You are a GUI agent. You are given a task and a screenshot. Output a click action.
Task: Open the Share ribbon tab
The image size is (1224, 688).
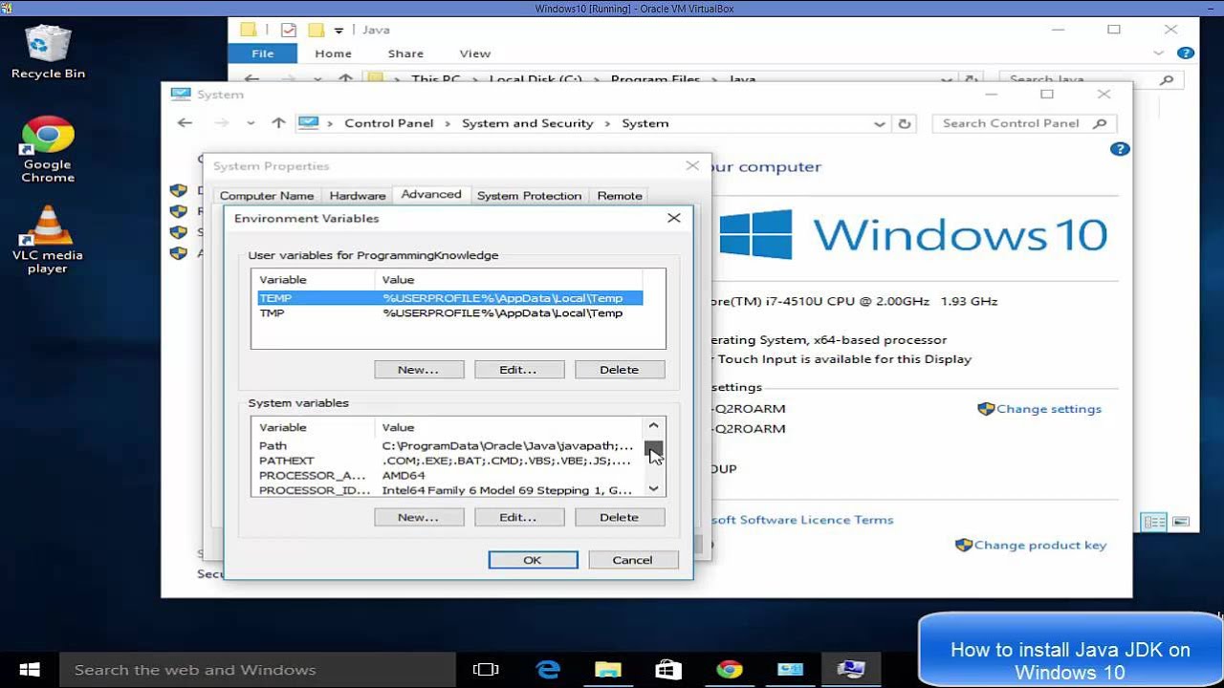click(x=405, y=54)
